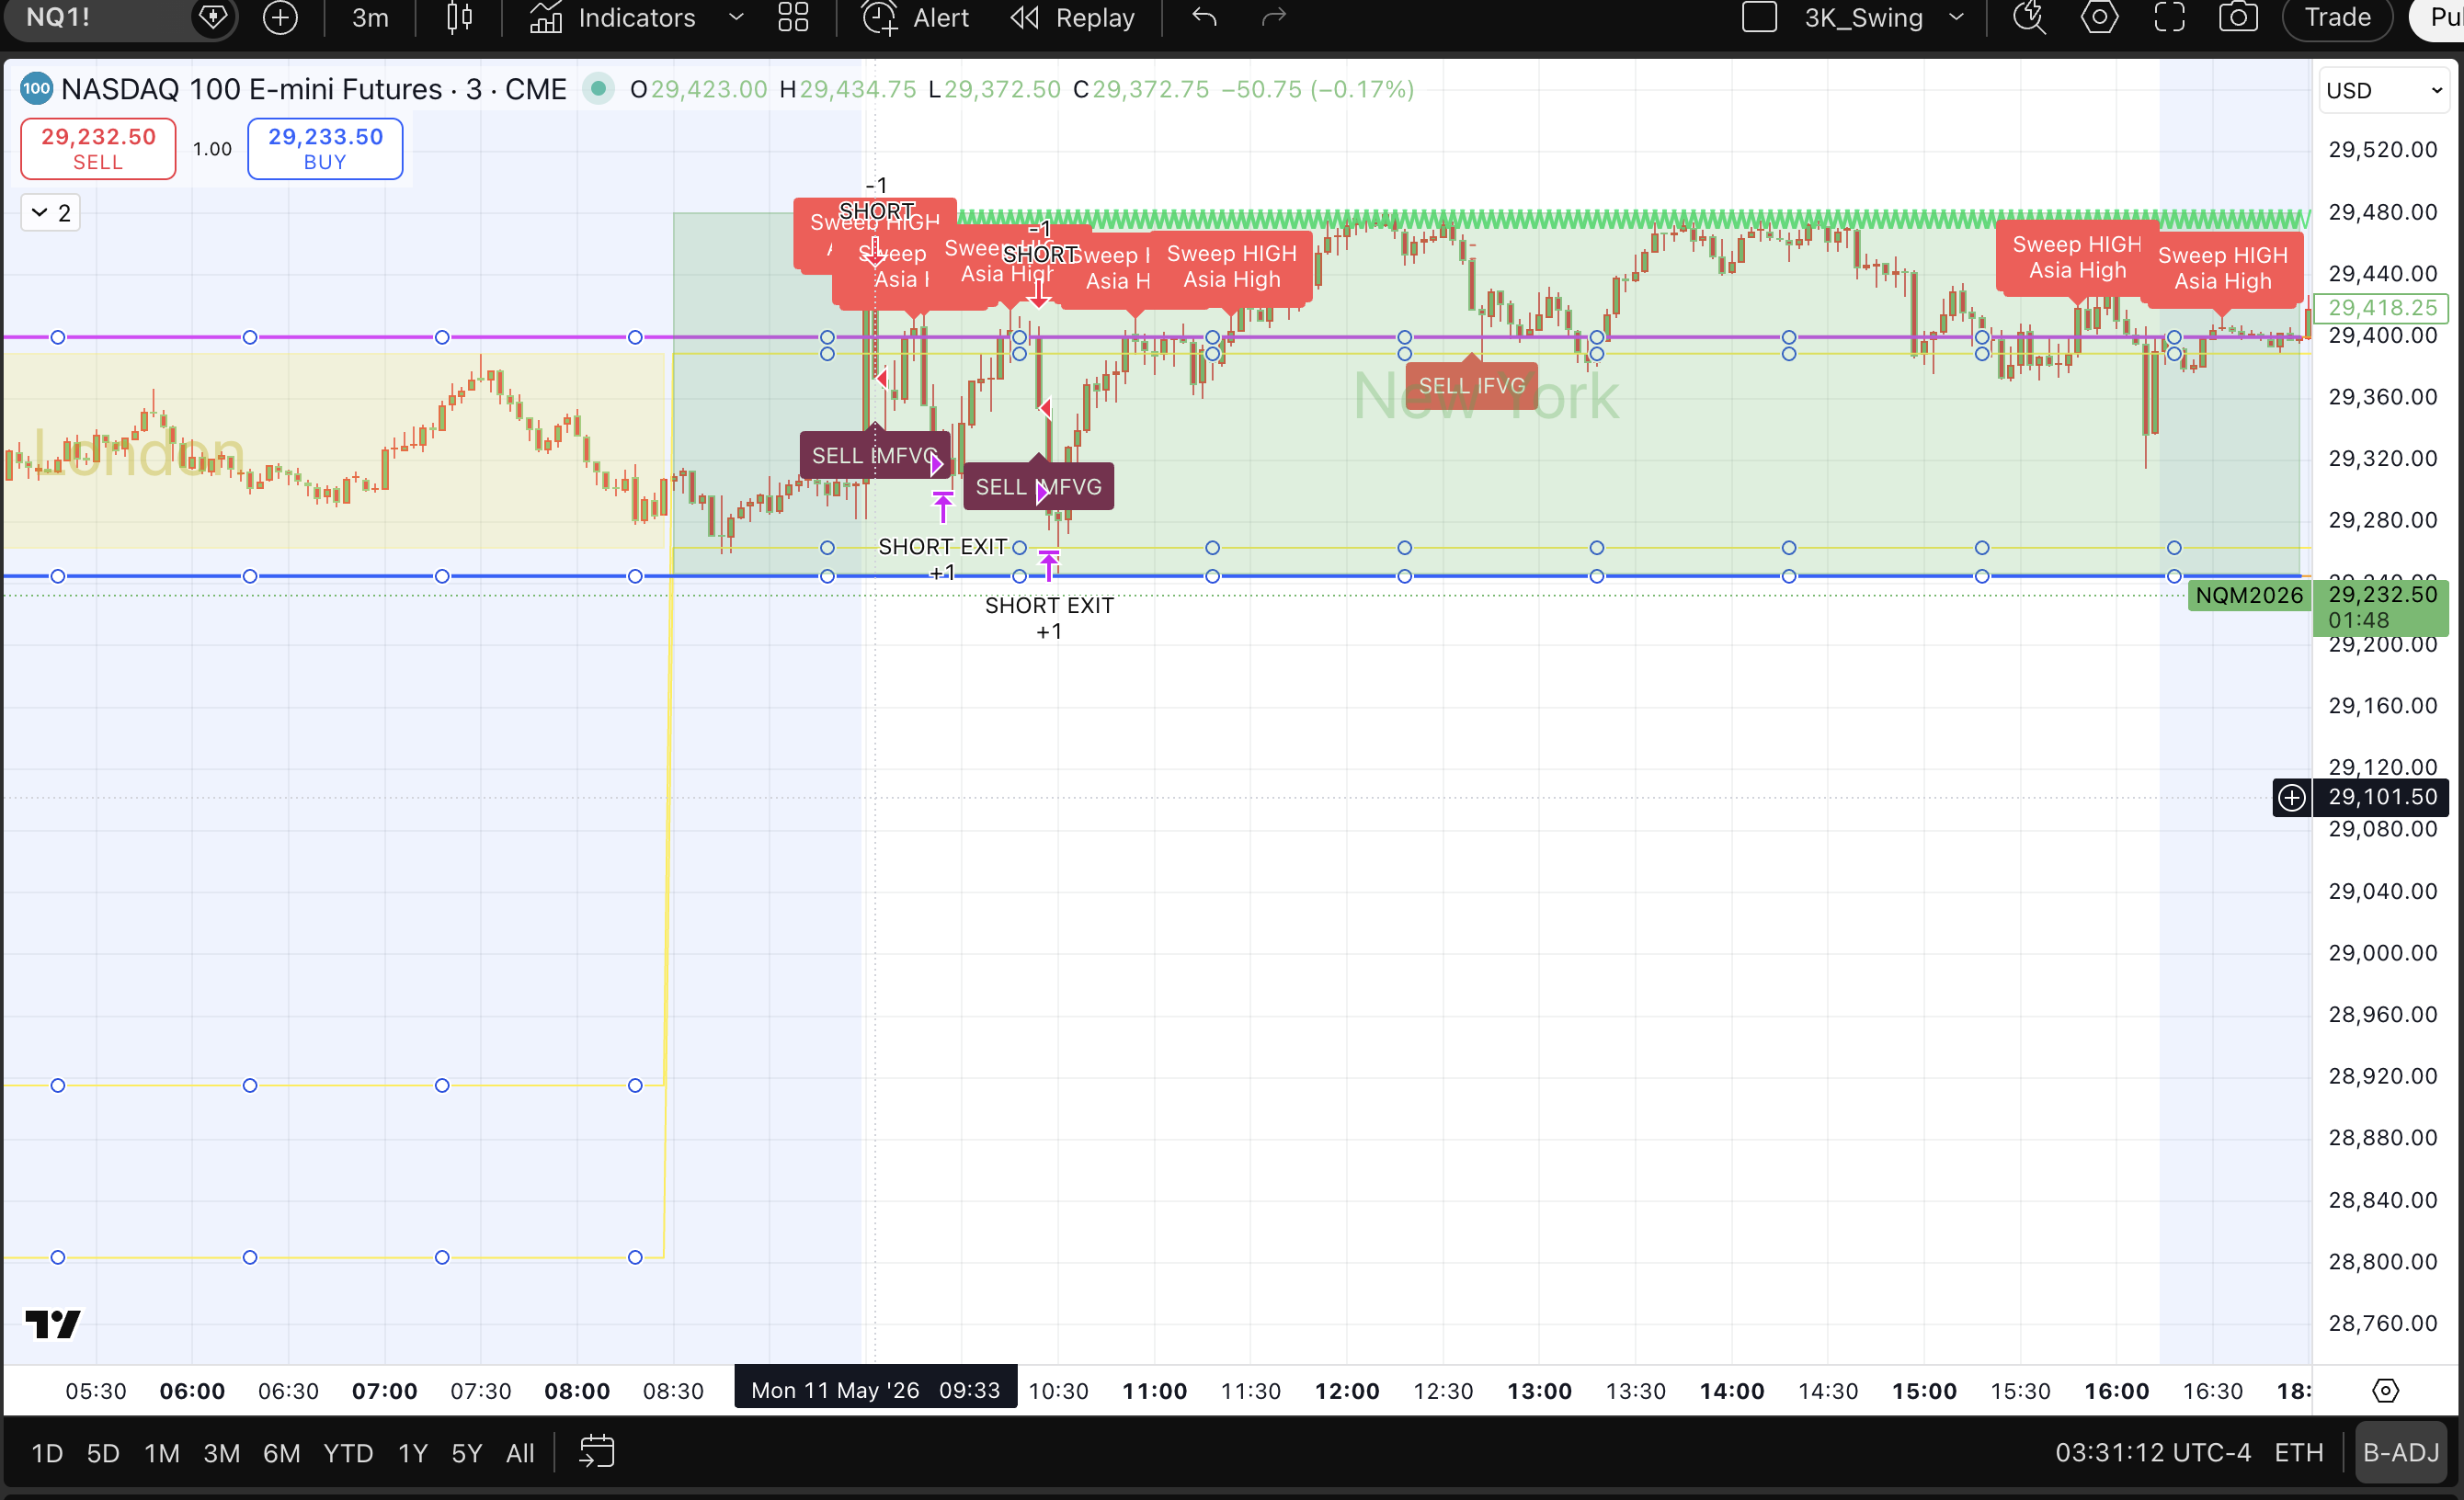
Task: Open chart settings hexagon icon
Action: pyautogui.click(x=2099, y=17)
